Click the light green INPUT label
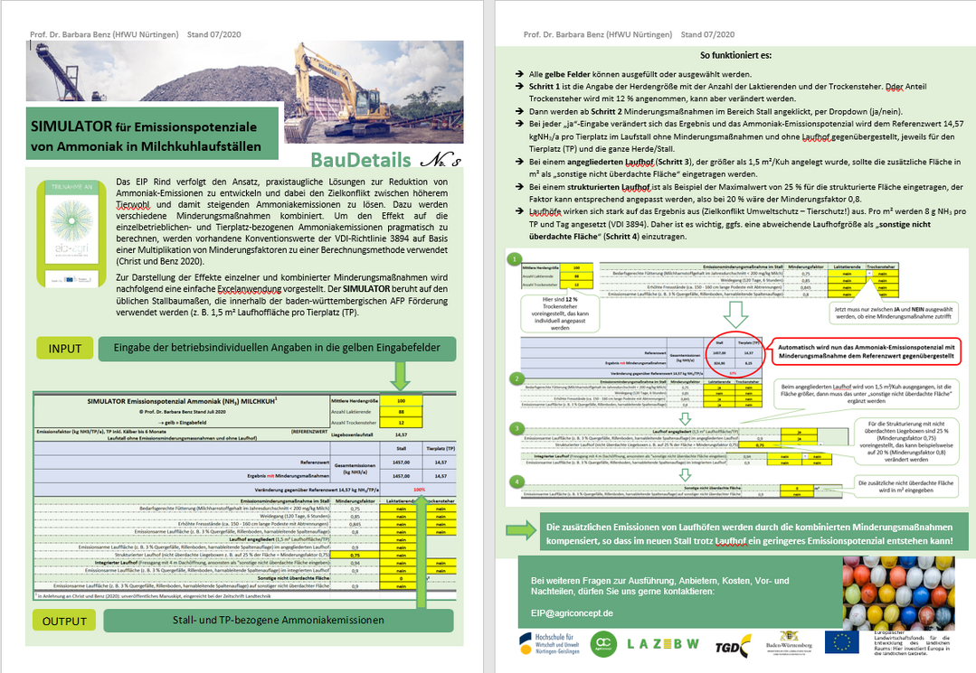976x673 pixels. pyautogui.click(x=64, y=348)
